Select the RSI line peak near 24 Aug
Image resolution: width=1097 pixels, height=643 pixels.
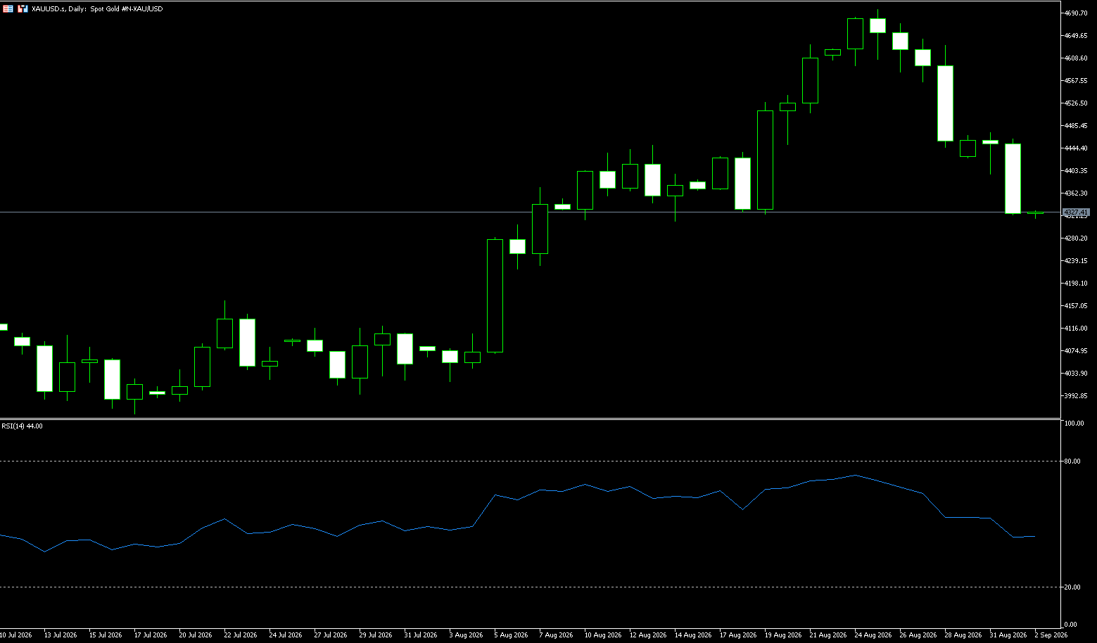855,476
